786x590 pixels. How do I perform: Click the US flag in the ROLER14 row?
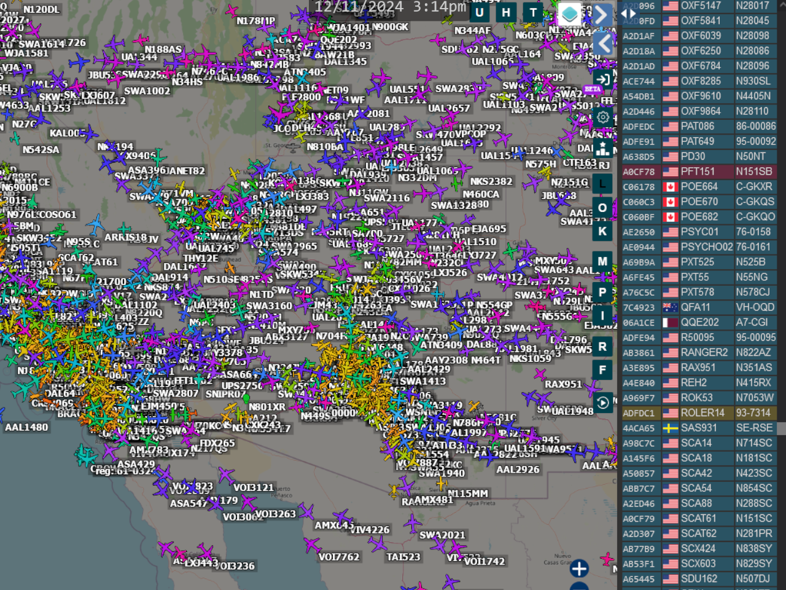(670, 413)
